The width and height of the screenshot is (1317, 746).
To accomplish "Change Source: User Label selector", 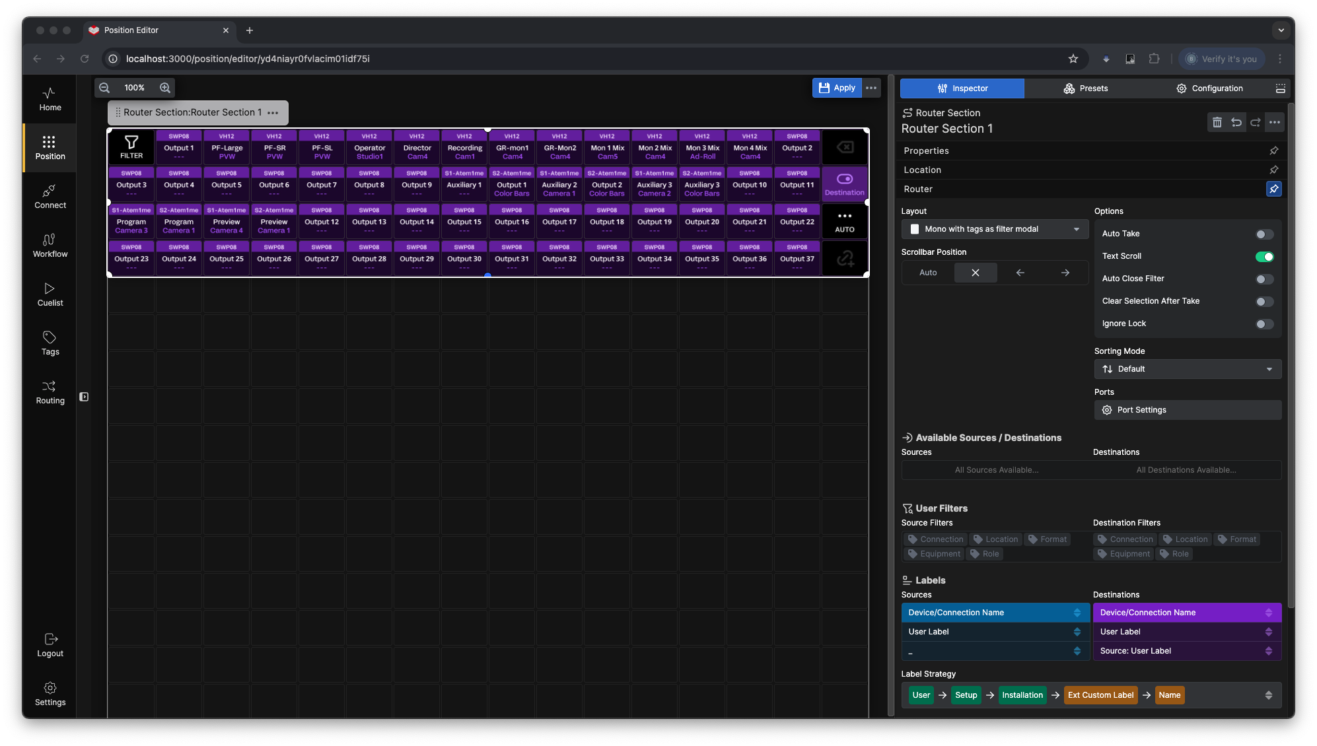I will (1187, 651).
